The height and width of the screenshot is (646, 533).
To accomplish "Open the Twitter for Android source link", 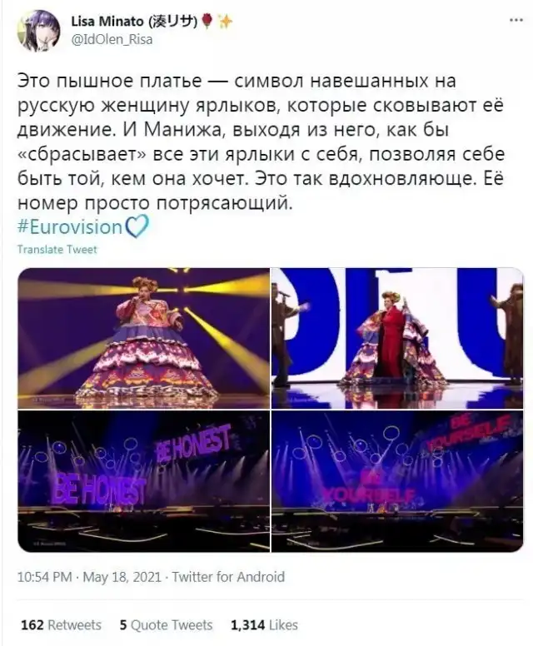I will tap(228, 576).
